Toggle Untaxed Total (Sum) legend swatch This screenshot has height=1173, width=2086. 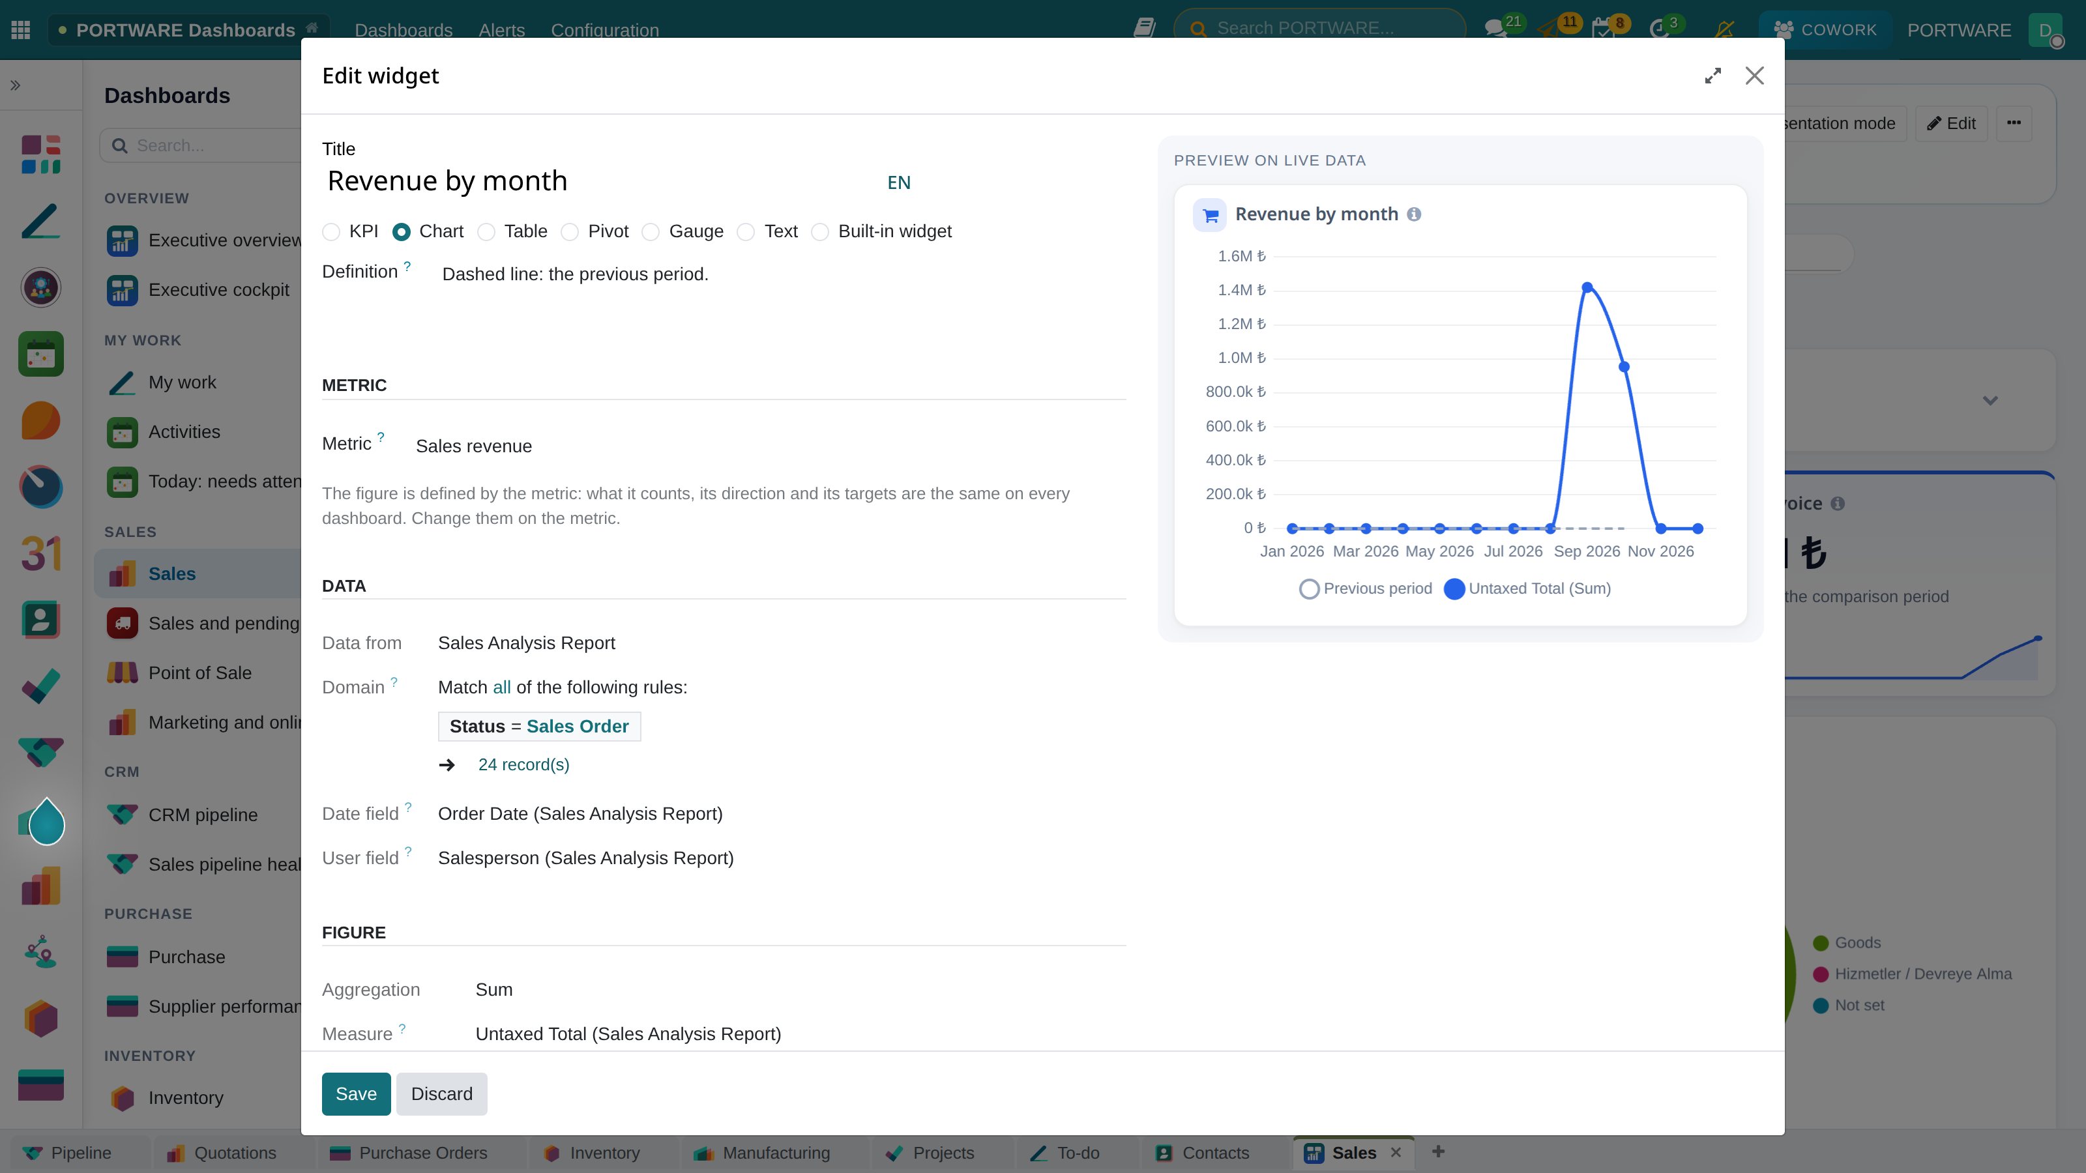tap(1454, 588)
